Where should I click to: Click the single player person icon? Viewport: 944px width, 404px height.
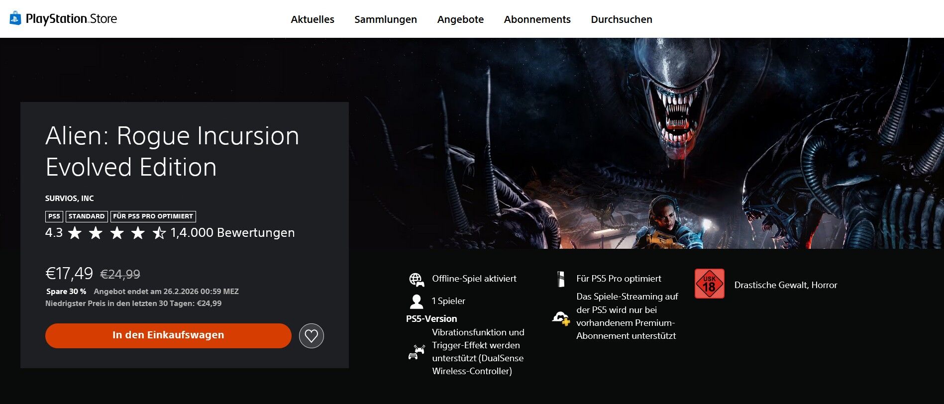point(416,302)
